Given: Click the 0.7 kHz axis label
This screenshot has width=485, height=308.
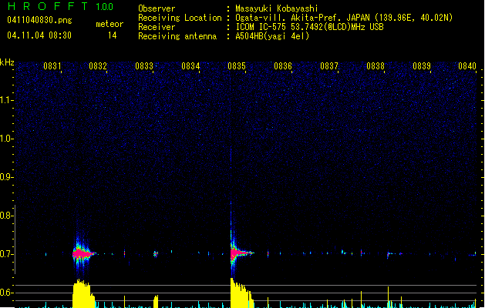Looking at the screenshot, I should (x=6, y=254).
